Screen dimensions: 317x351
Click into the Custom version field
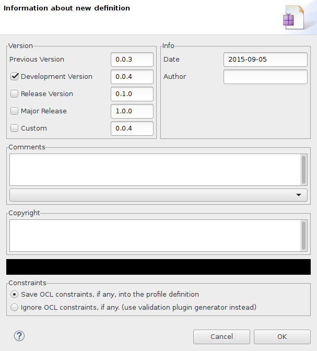click(x=132, y=128)
